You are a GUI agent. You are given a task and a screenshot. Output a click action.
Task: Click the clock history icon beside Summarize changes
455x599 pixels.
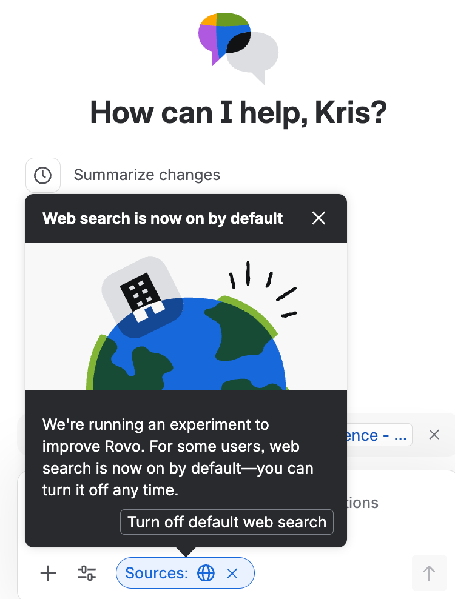43,175
